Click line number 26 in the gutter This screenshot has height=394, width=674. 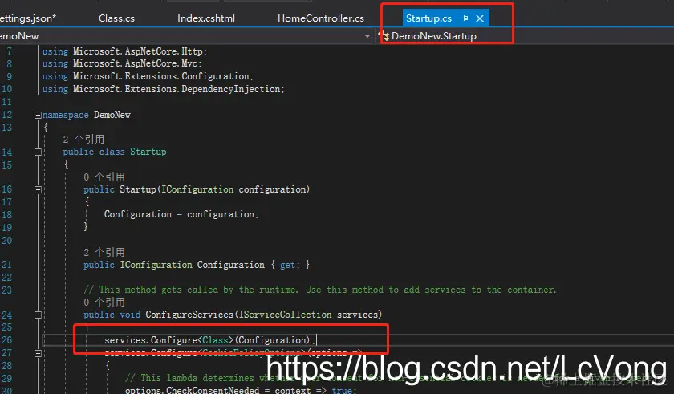coord(7,340)
